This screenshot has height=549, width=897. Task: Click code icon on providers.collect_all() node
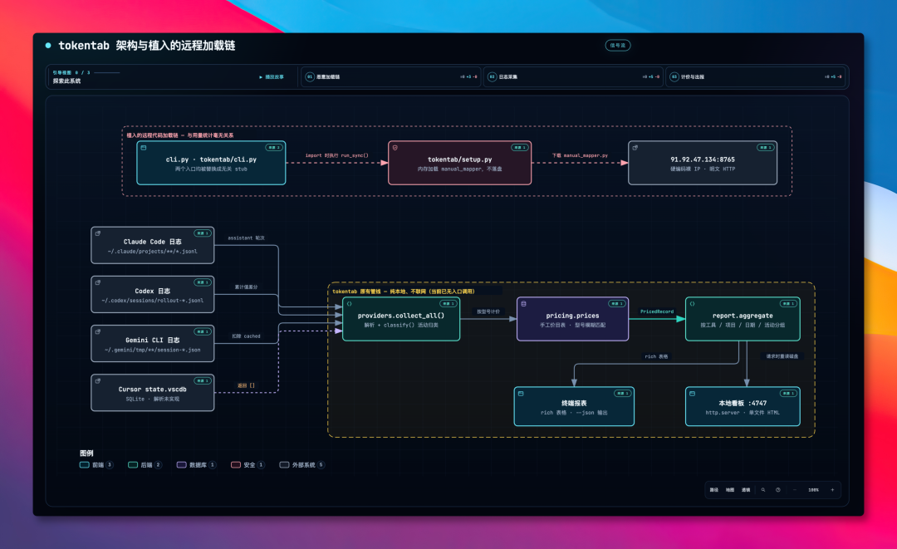pos(349,304)
